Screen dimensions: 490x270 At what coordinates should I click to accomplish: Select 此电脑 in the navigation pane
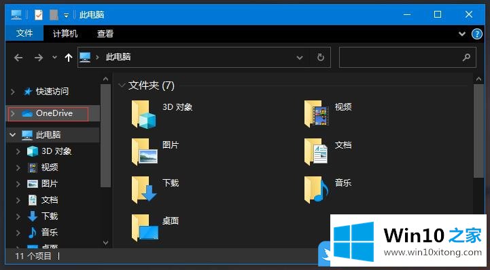[x=48, y=135]
